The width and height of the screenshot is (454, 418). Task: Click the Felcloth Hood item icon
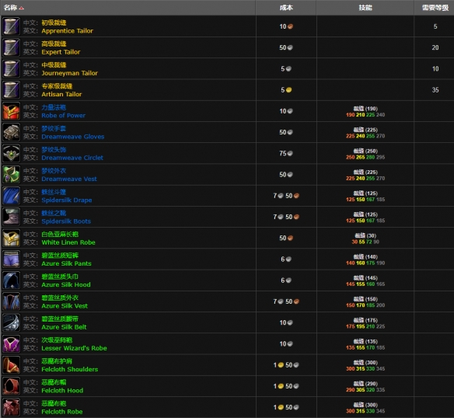pyautogui.click(x=12, y=386)
